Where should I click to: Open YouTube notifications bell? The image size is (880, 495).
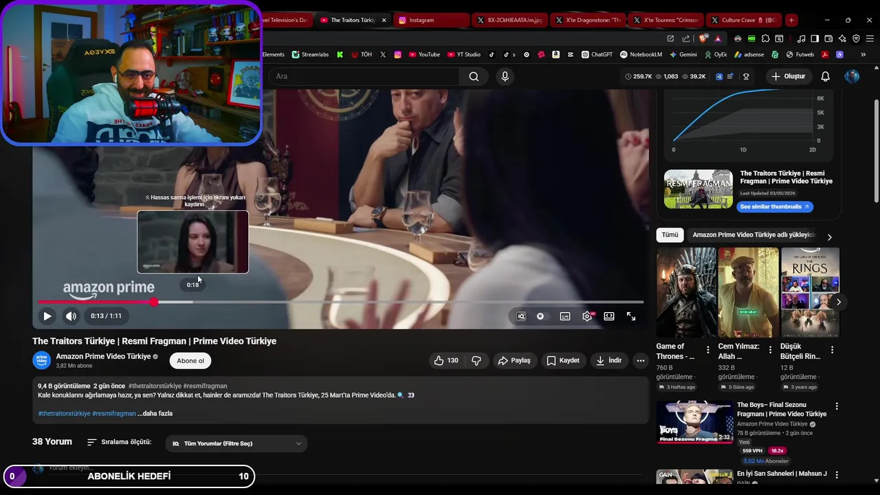coord(826,76)
